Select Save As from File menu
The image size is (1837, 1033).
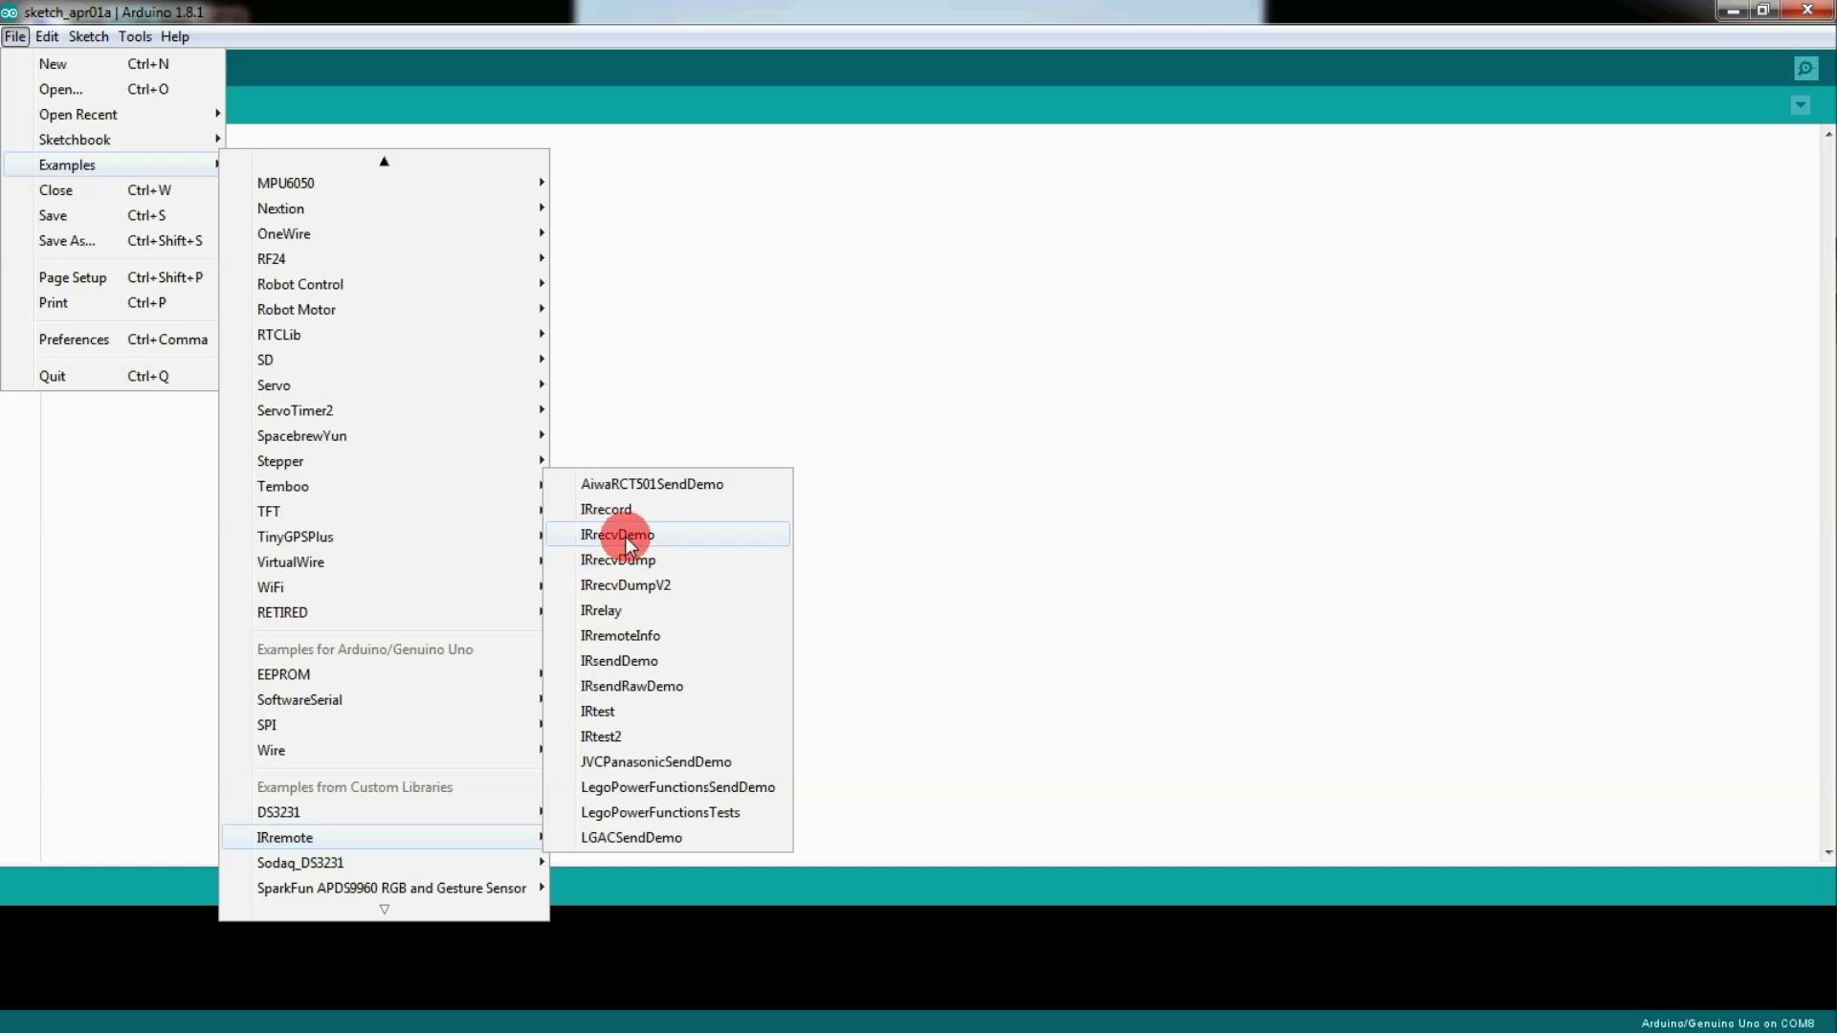[67, 241]
